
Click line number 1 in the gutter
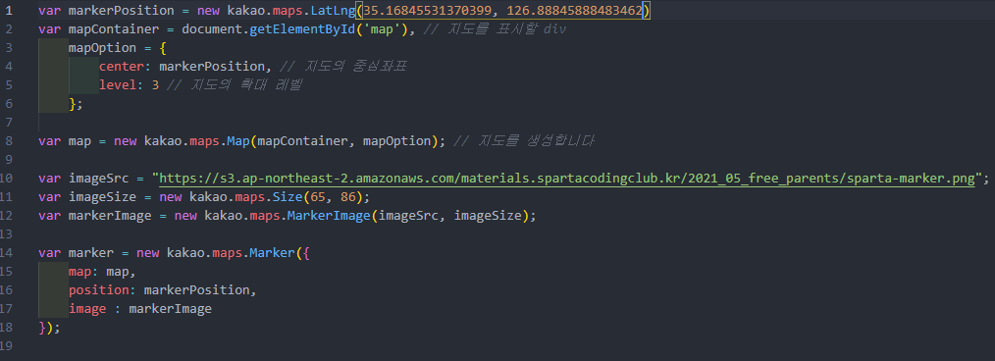click(9, 11)
